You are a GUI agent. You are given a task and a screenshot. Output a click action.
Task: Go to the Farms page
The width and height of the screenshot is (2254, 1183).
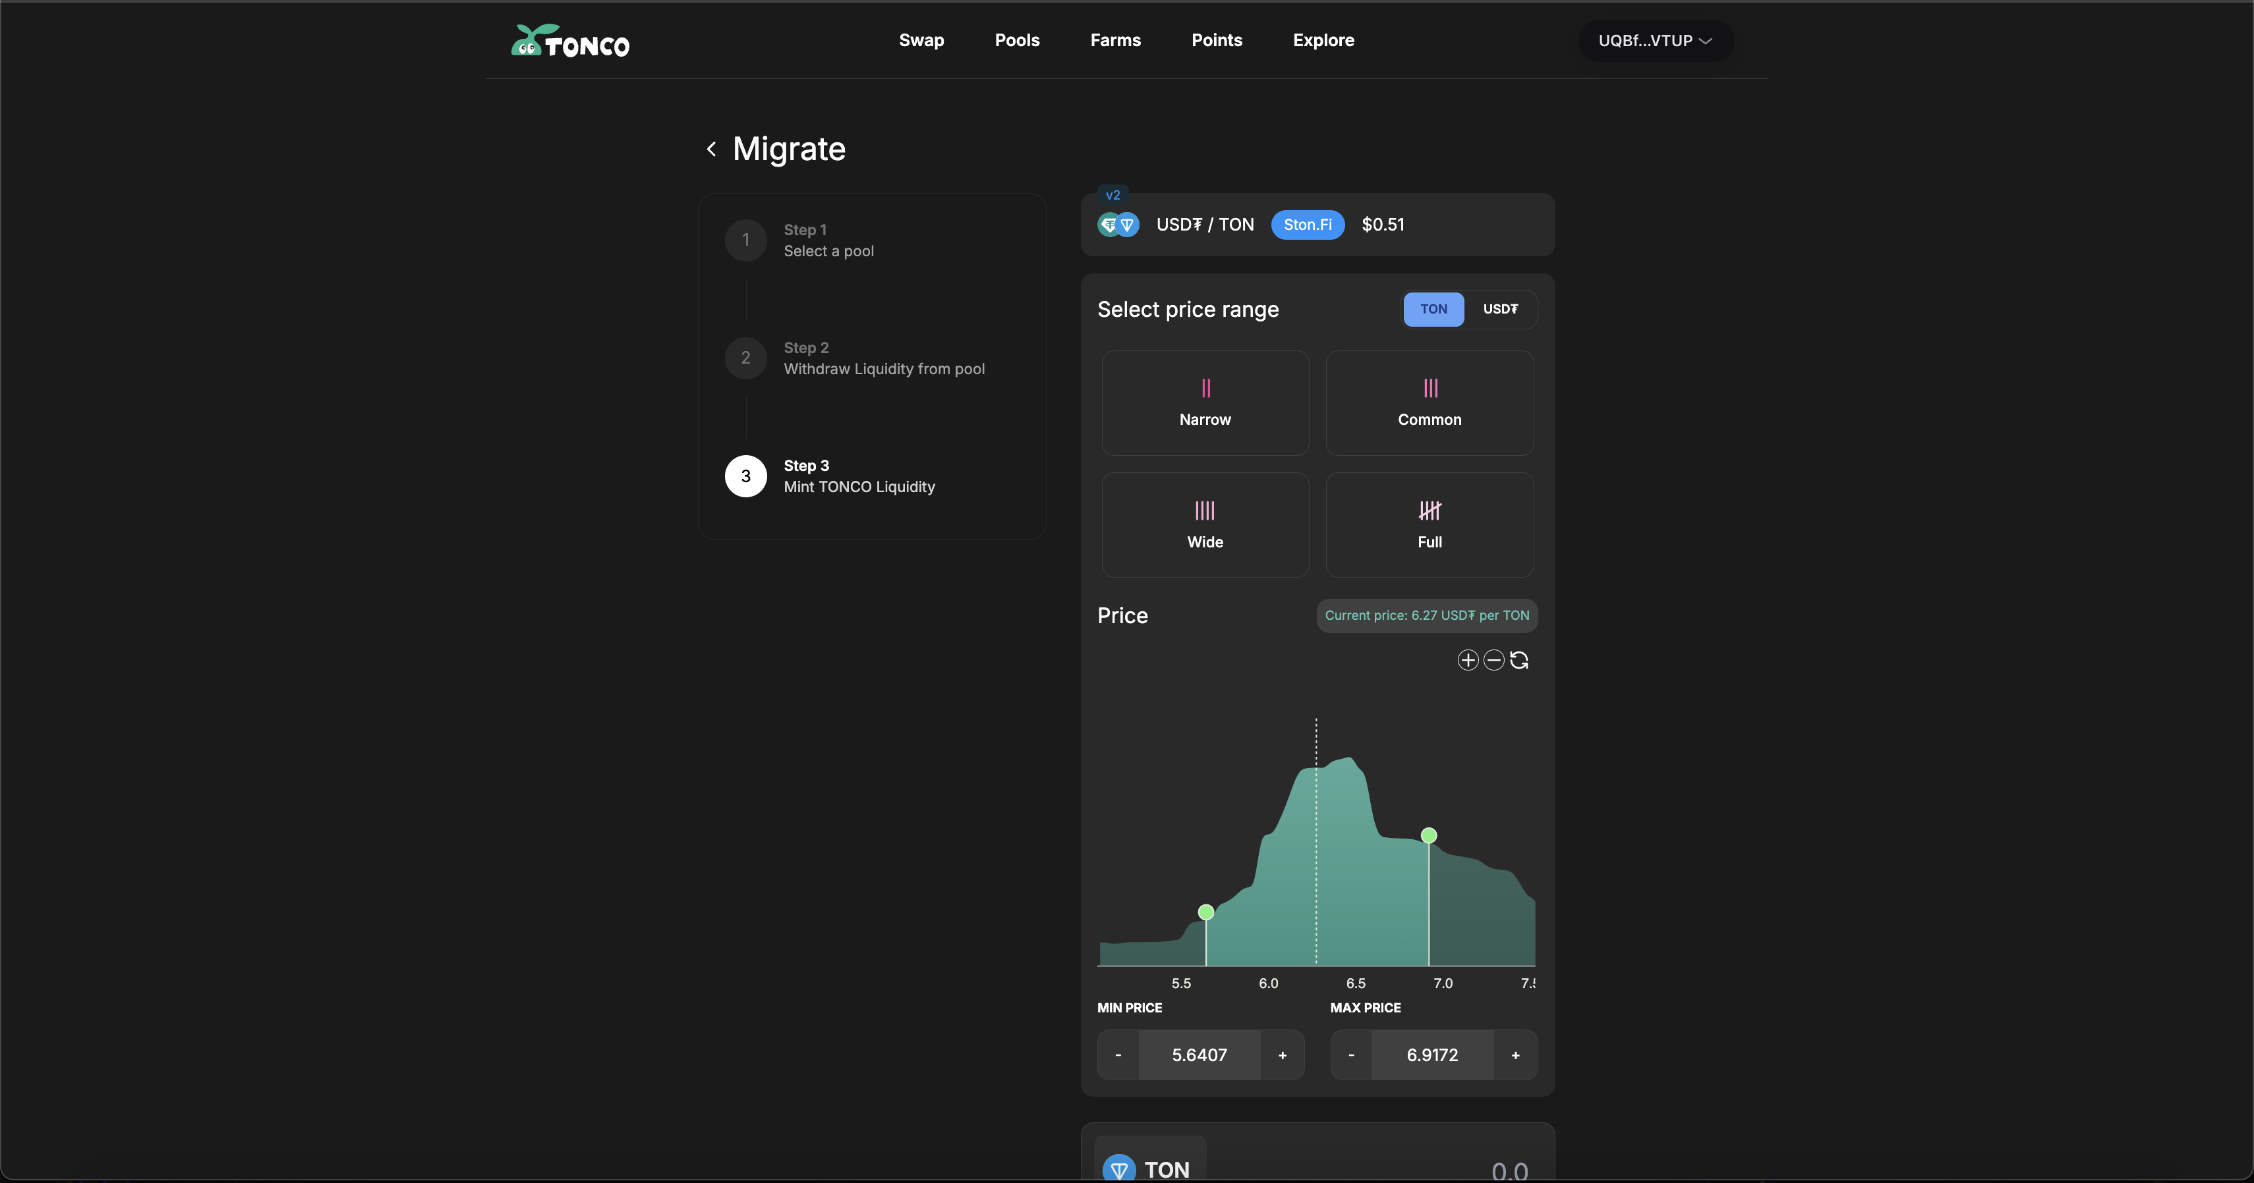pos(1114,40)
